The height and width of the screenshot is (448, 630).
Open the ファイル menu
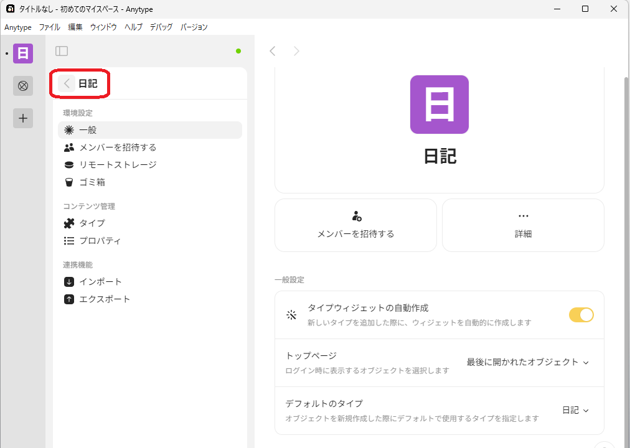pos(49,27)
